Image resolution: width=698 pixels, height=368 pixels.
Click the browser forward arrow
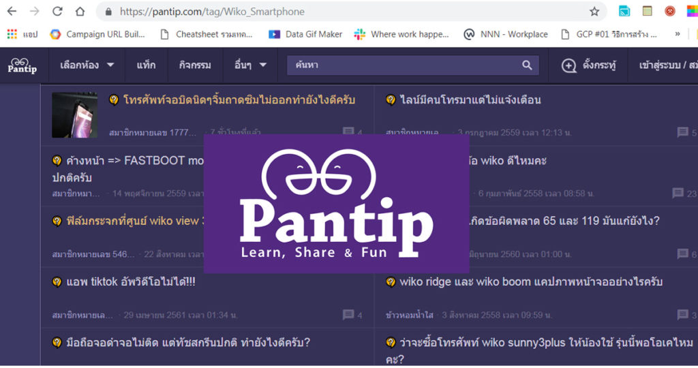[34, 12]
